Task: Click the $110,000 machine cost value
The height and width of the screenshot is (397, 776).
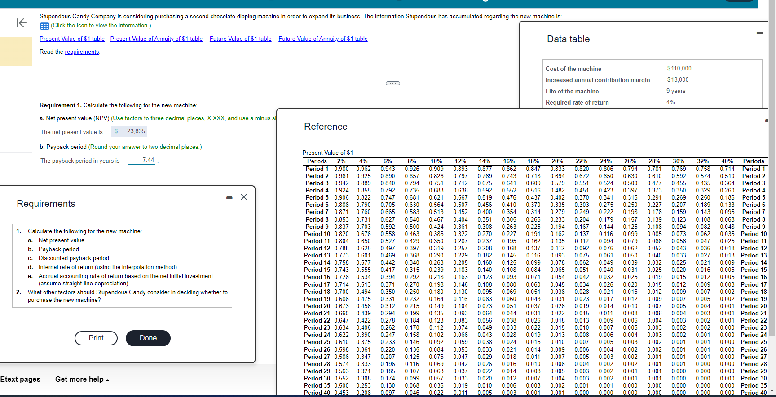Action: click(x=679, y=69)
